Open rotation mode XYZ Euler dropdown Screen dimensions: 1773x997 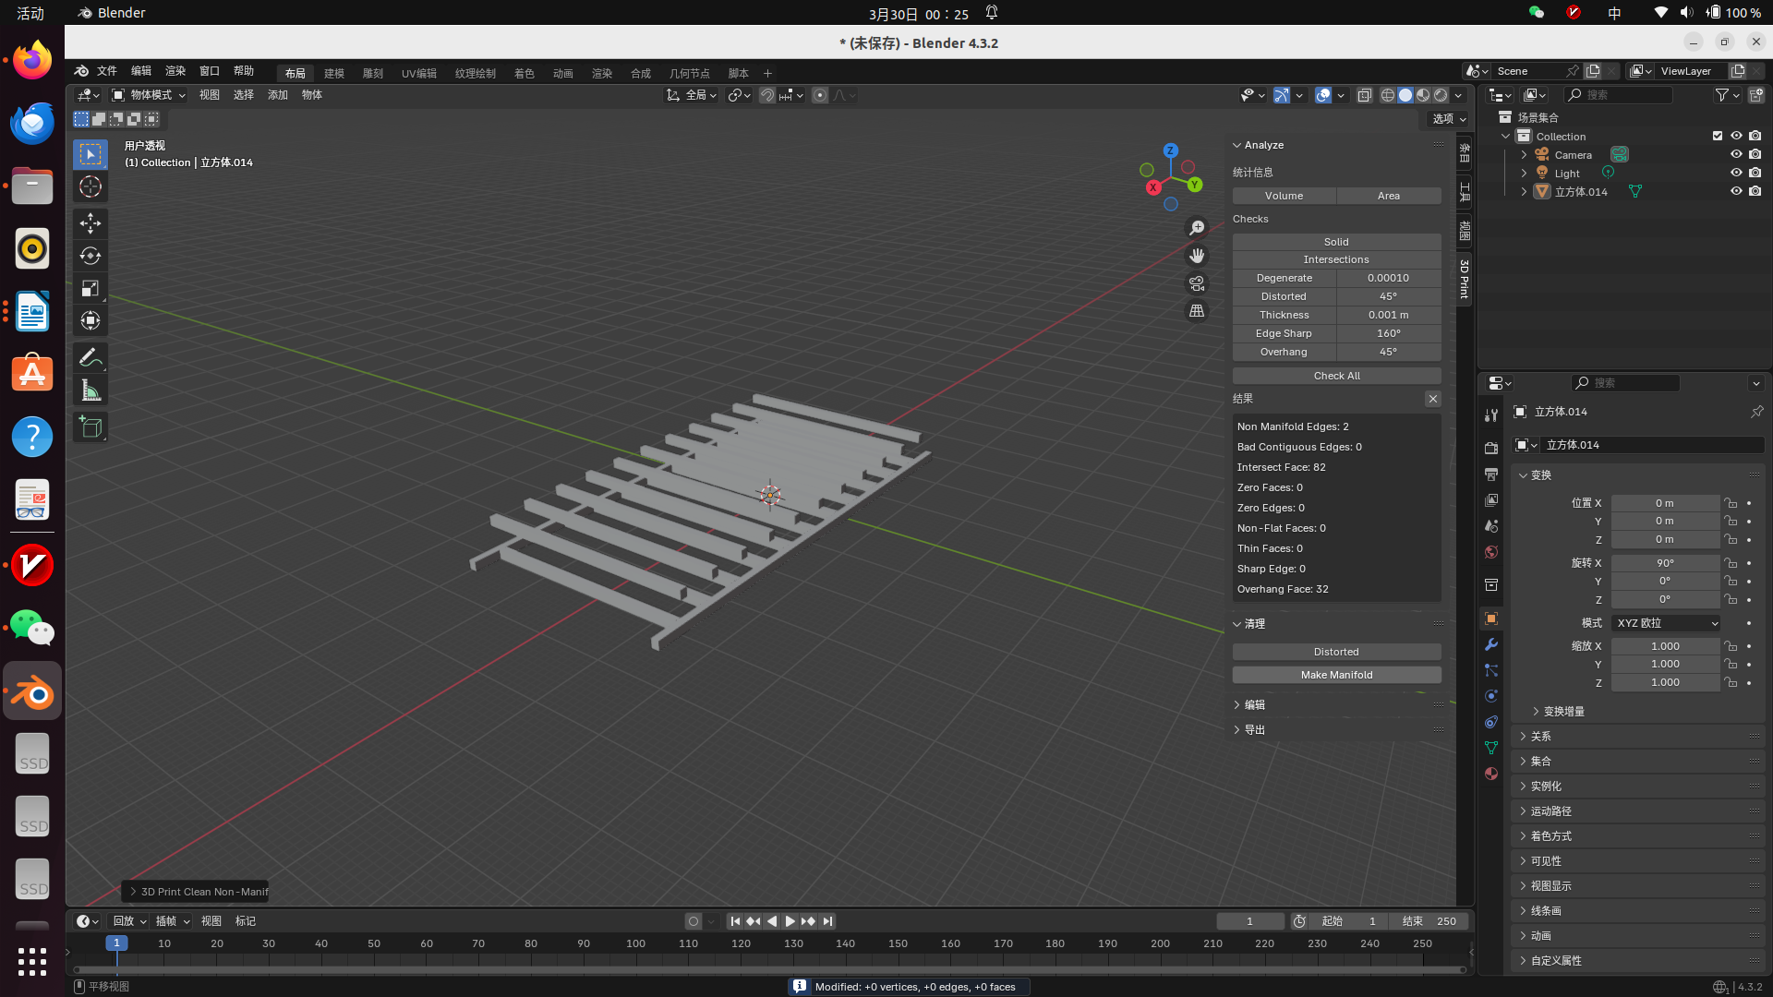pos(1666,623)
